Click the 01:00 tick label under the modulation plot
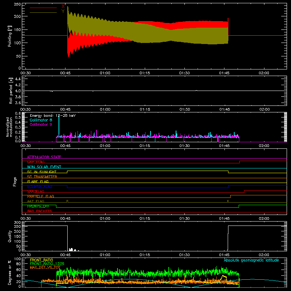The image size is (291, 291). 105,146
